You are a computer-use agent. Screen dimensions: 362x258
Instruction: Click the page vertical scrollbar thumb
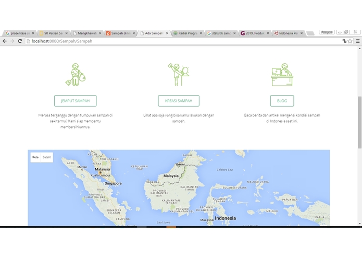(359, 122)
